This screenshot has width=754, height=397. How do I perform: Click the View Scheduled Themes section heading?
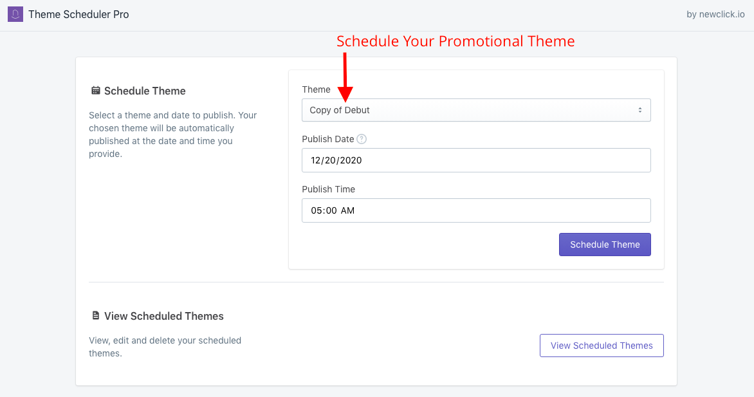point(164,316)
